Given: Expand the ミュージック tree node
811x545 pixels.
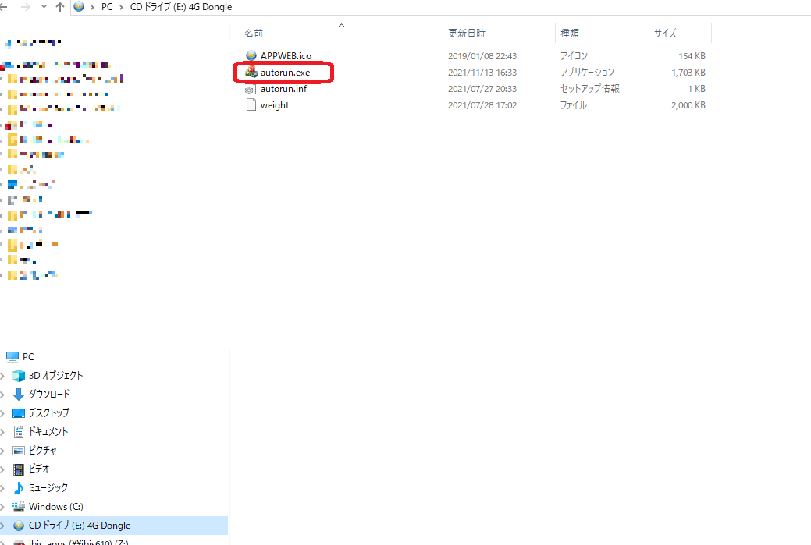Looking at the screenshot, I should 2,487.
